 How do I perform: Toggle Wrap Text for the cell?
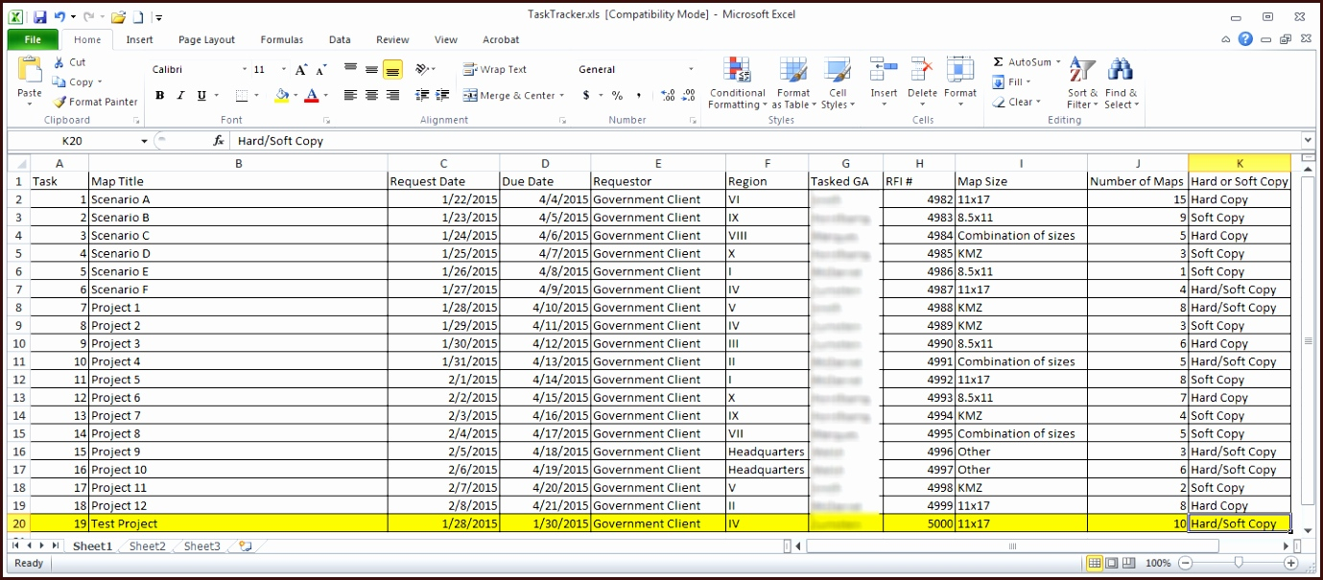(495, 69)
